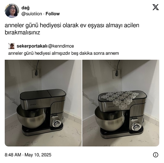Open the left mixer photo
Image resolution: width=164 pixels, height=163 pixels.
coord(43,103)
